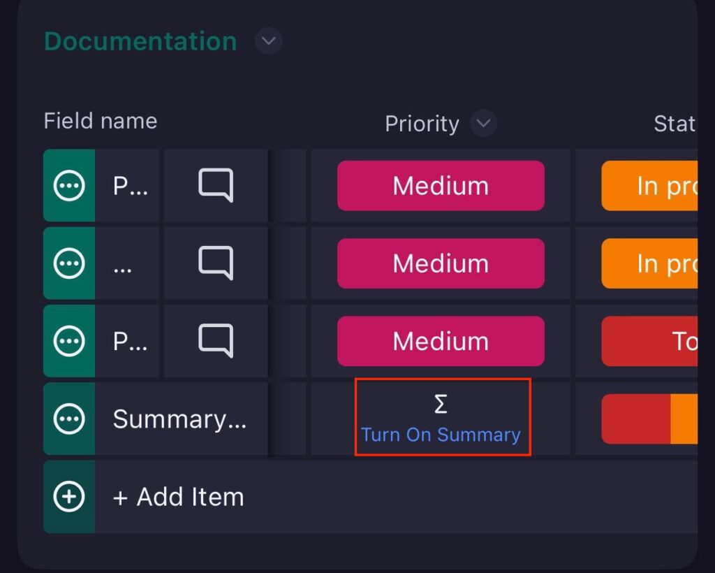Click the comment icon on the third row
The image size is (715, 573).
click(x=215, y=341)
